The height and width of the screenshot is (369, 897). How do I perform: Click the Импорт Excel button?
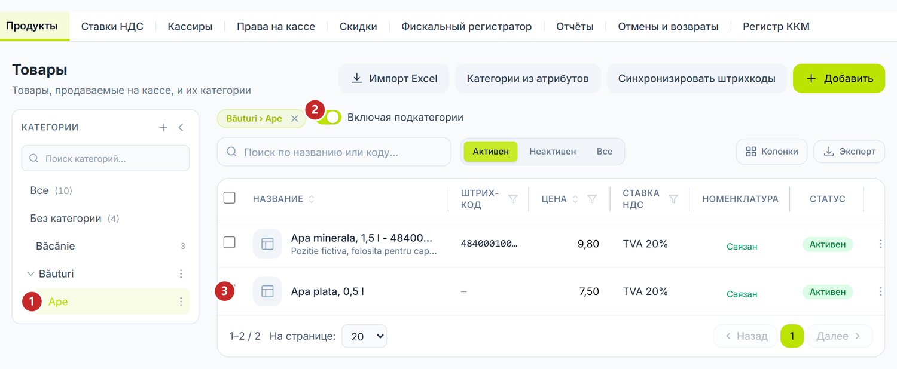coord(394,78)
